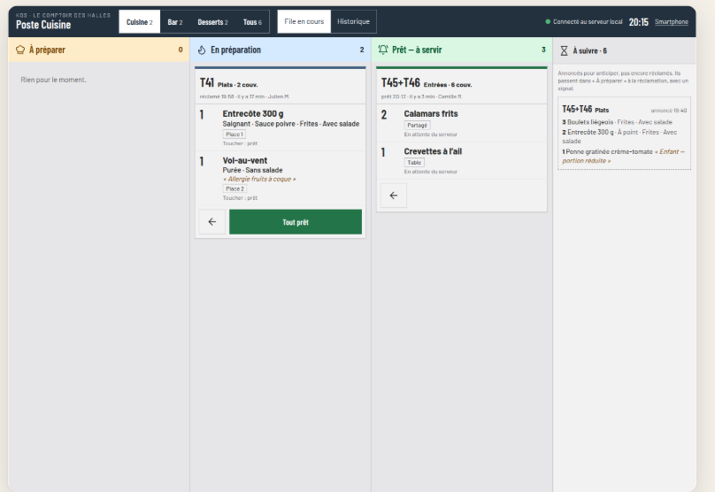715x492 pixels.
Task: Switch to the Bar station tab
Action: 175,22
